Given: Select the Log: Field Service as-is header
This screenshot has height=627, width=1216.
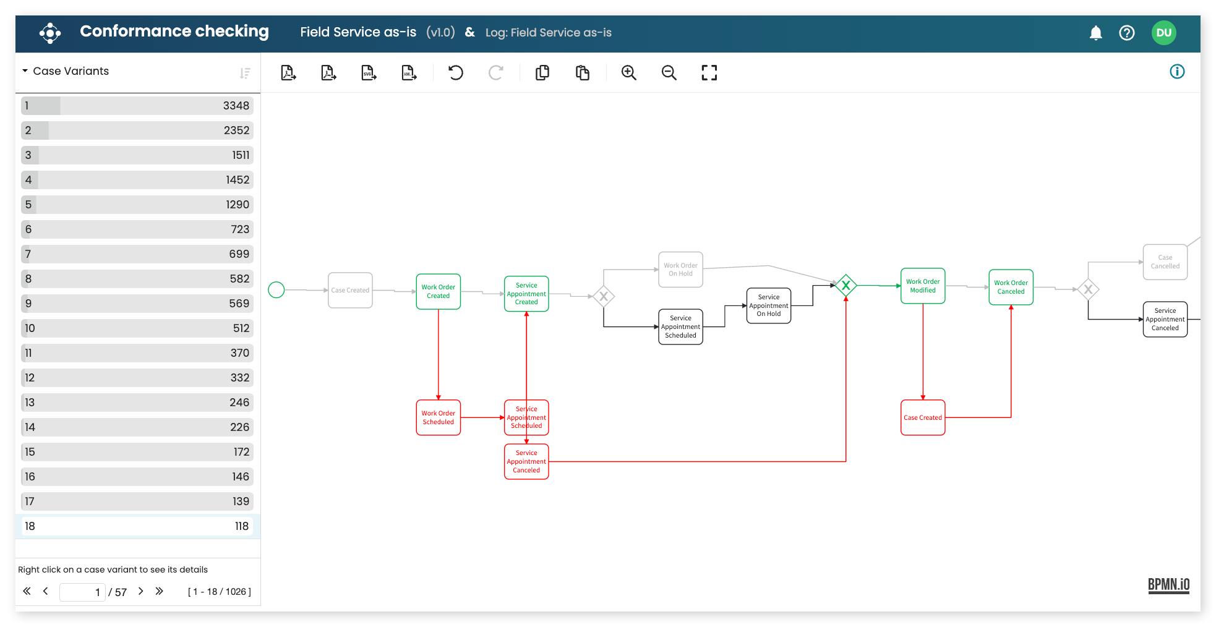Looking at the screenshot, I should coord(548,33).
